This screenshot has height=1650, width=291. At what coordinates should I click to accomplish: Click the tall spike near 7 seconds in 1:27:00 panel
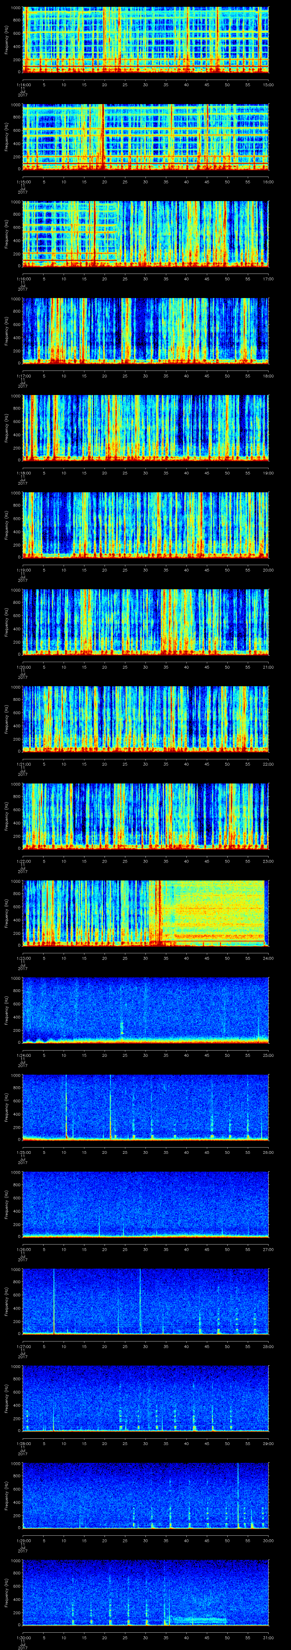coord(54,1300)
